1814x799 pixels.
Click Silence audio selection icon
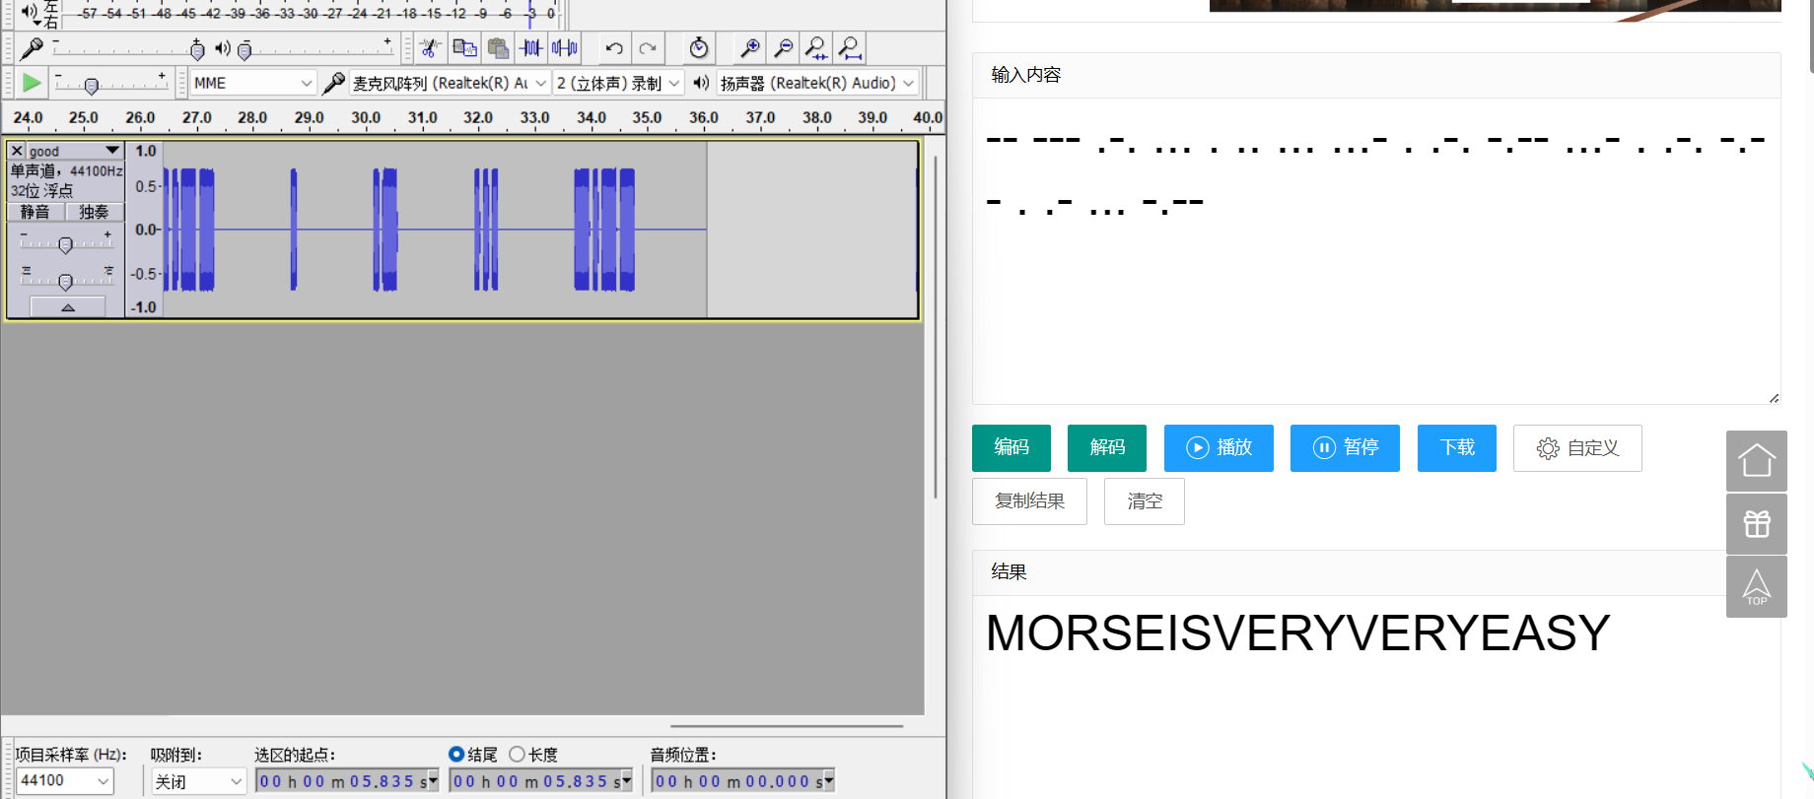[x=565, y=48]
